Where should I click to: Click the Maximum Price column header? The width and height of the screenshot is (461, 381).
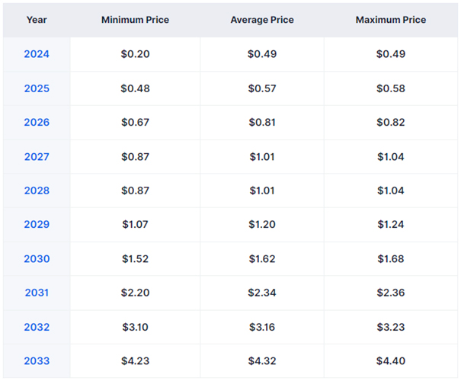[x=391, y=19]
